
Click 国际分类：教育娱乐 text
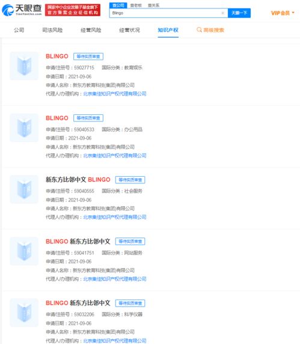coord(122,68)
